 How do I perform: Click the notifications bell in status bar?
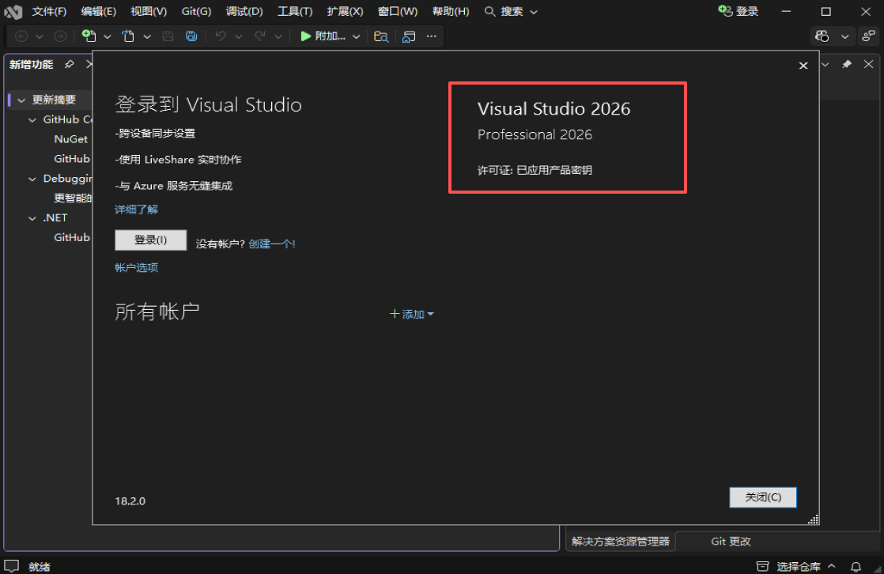[856, 566]
